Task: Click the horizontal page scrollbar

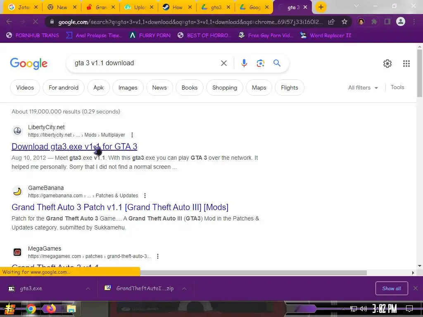Action: click(x=253, y=273)
